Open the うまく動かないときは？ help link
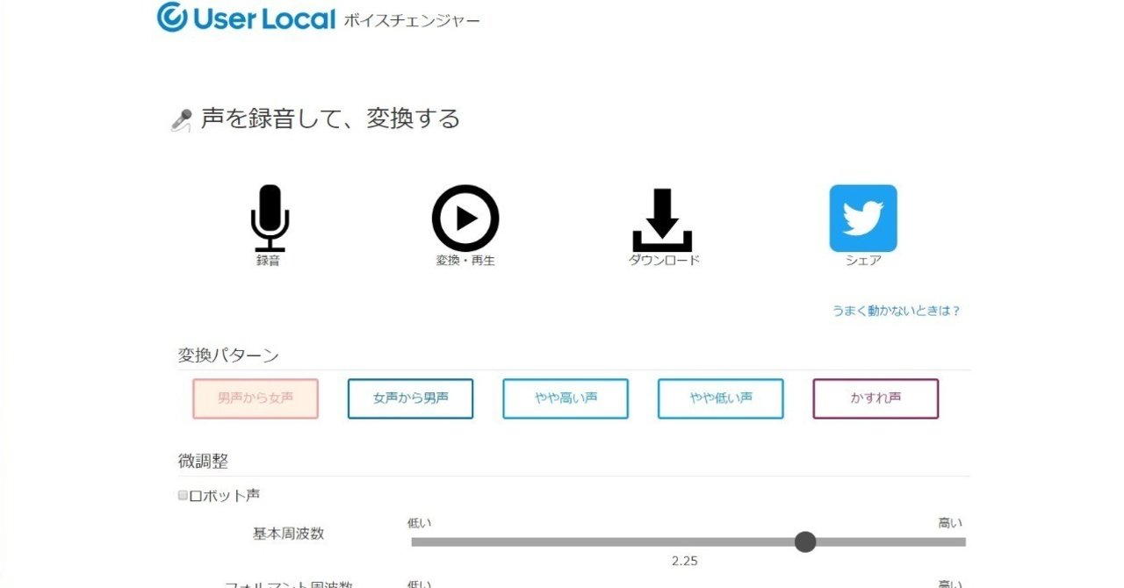 [x=897, y=311]
